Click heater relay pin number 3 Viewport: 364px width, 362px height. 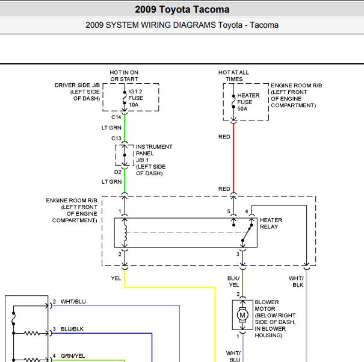click(x=238, y=254)
